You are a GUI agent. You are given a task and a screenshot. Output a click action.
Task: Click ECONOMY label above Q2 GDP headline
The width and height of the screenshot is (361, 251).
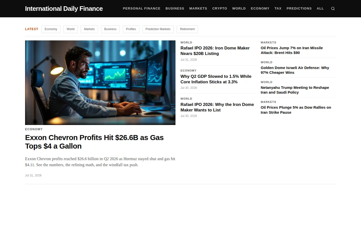point(189,71)
